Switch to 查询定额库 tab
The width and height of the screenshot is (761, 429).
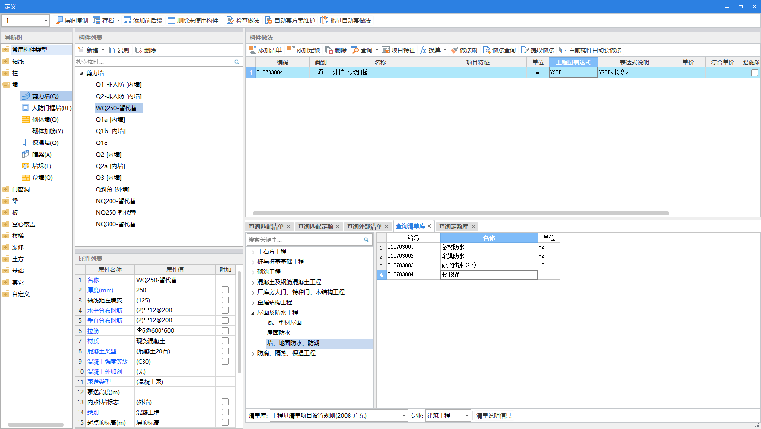pyautogui.click(x=454, y=226)
